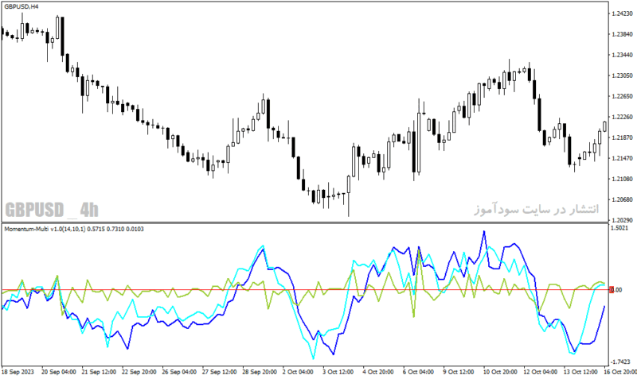
Task: Click the 1.21080 price axis label
Action: (x=623, y=179)
